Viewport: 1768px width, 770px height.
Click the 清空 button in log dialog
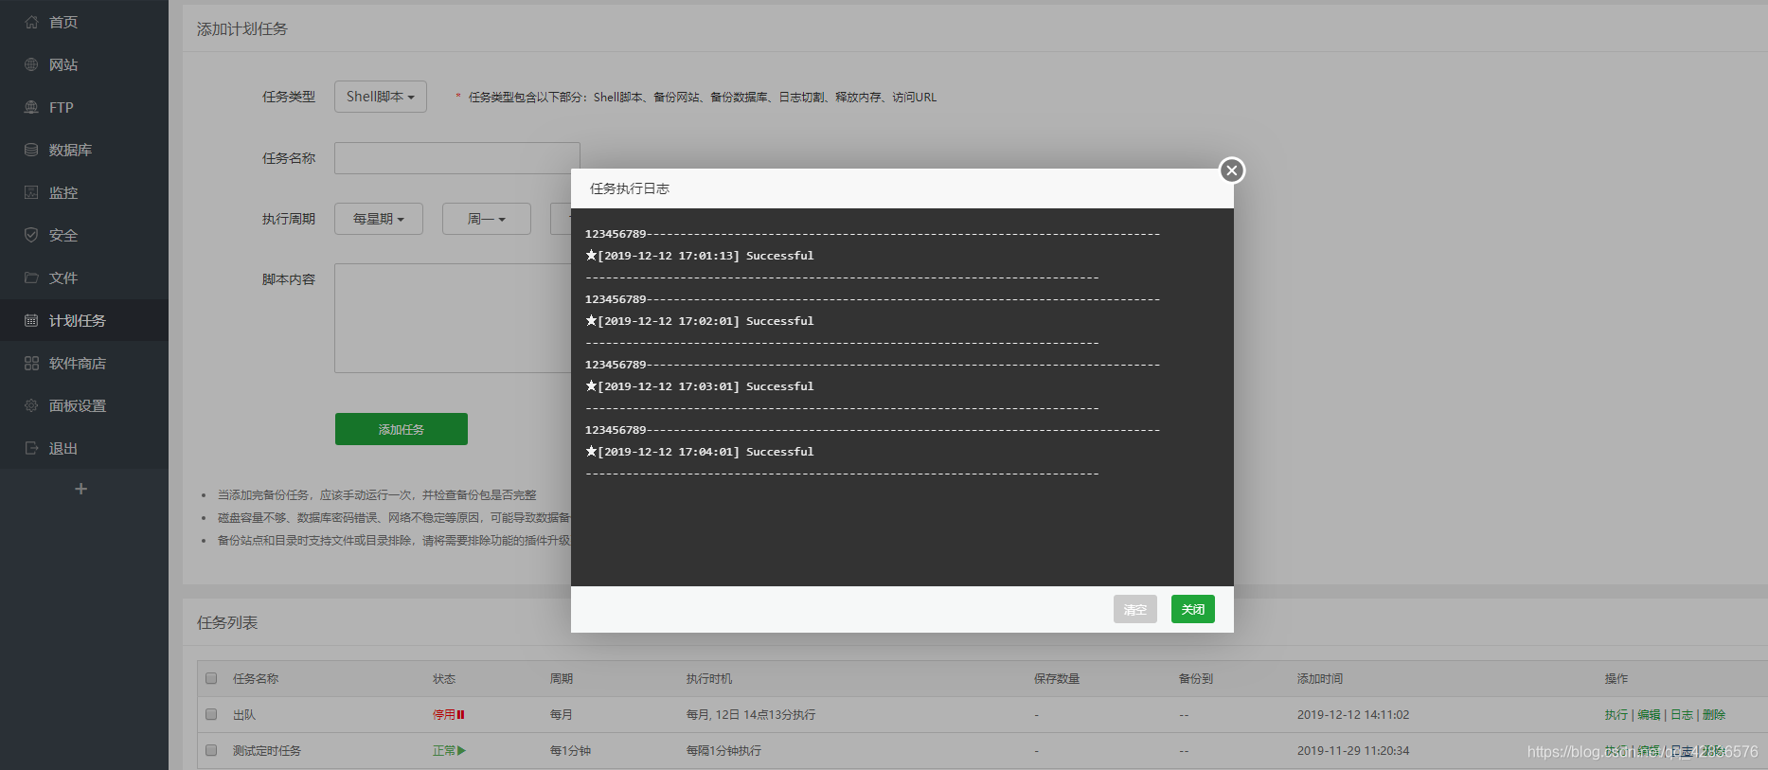(1135, 609)
